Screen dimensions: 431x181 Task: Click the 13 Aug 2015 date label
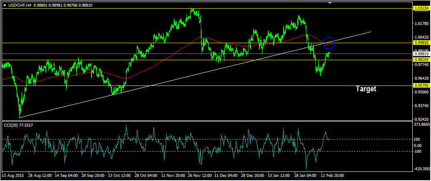coord(13,175)
